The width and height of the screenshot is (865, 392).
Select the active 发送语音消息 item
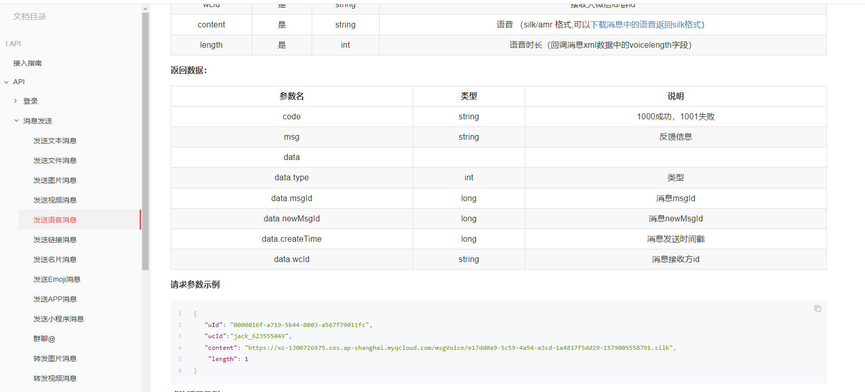click(x=79, y=220)
